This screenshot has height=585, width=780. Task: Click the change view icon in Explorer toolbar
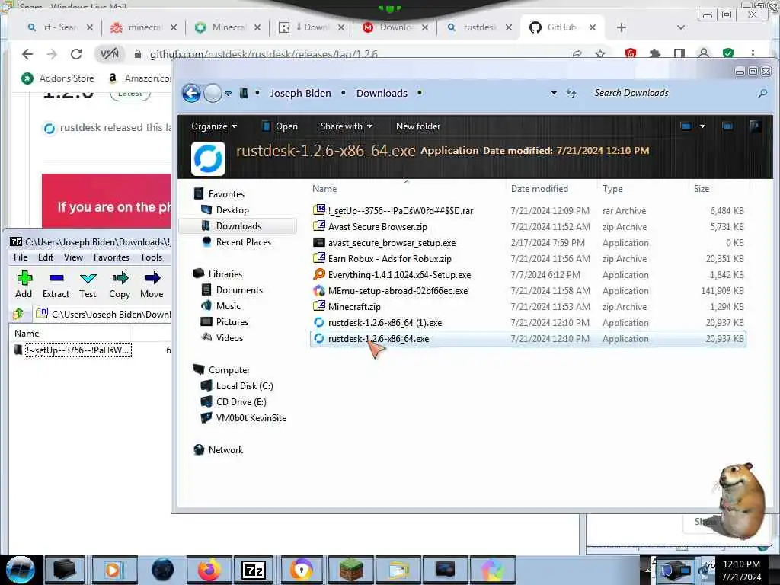(686, 126)
